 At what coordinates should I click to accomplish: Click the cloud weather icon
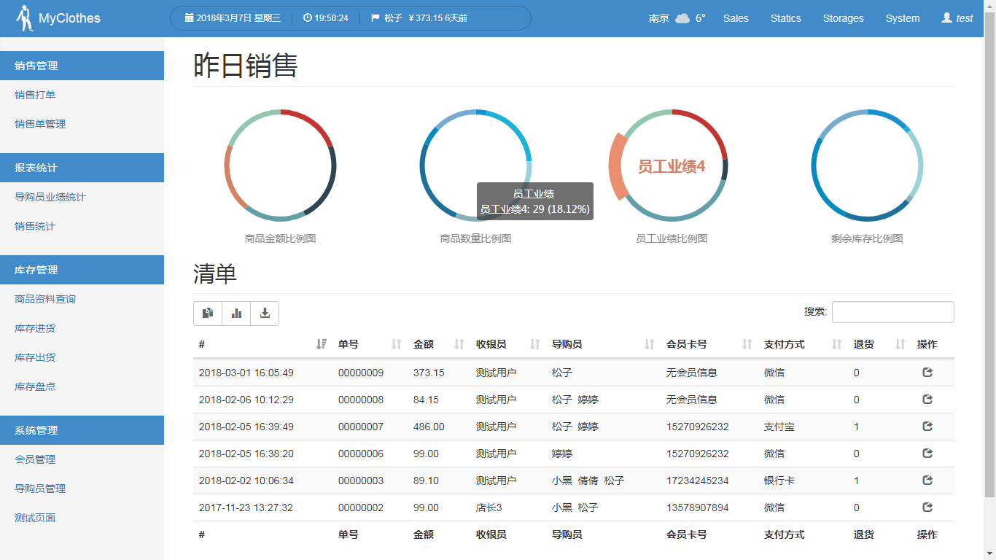682,18
